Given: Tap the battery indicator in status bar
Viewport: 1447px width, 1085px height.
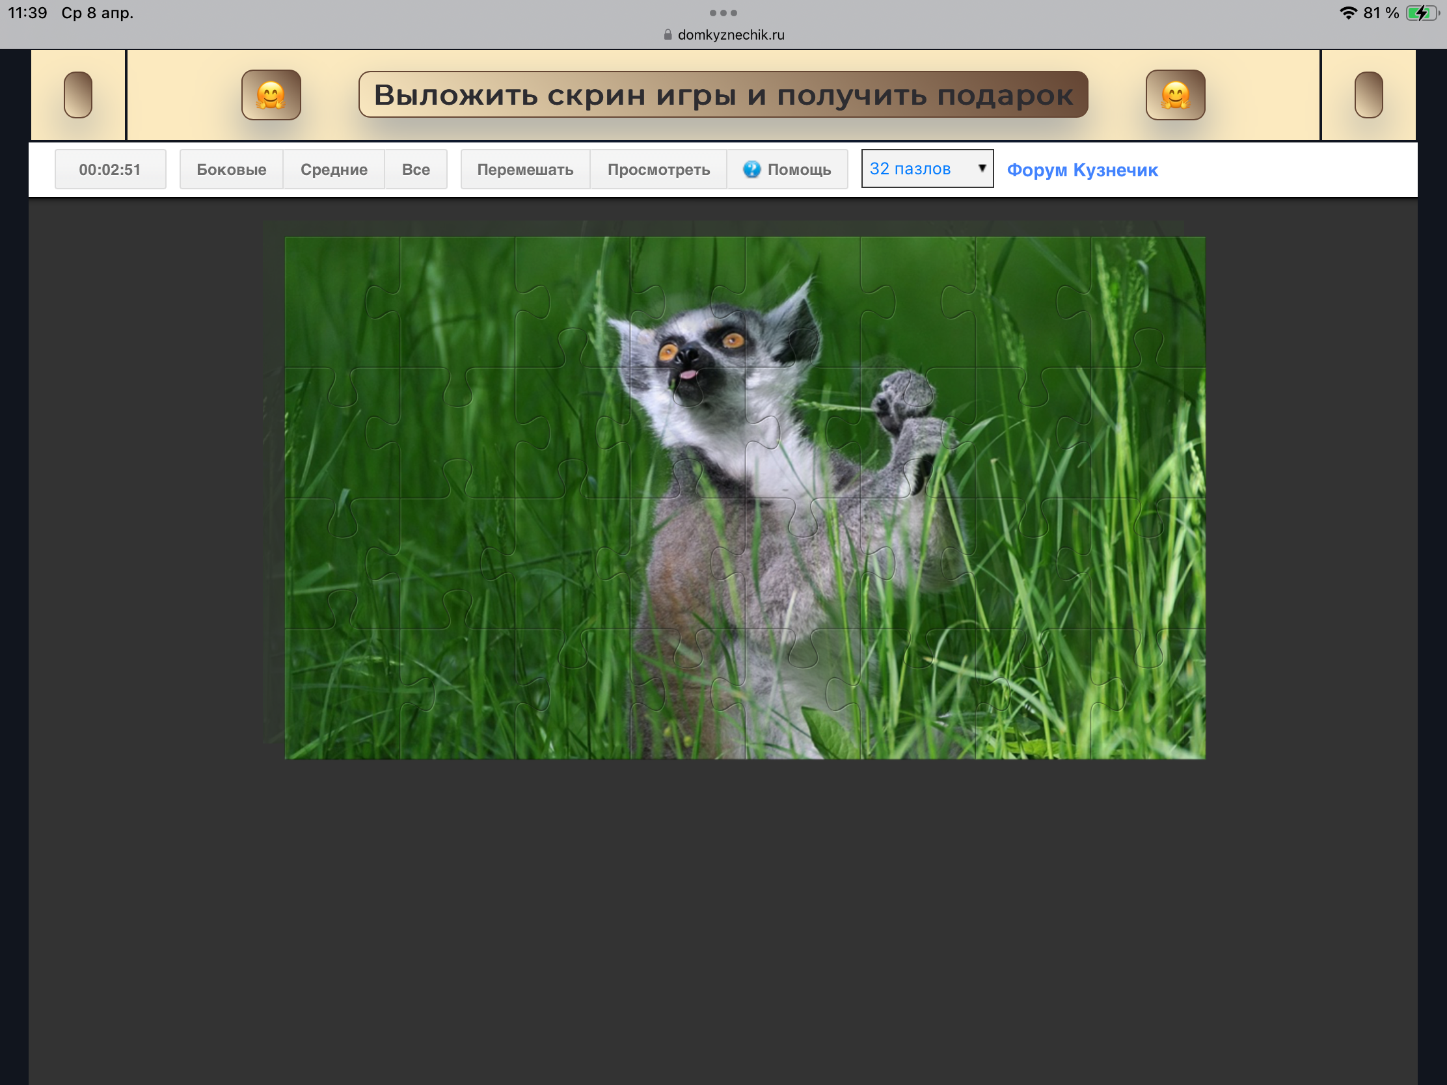Looking at the screenshot, I should 1421,13.
